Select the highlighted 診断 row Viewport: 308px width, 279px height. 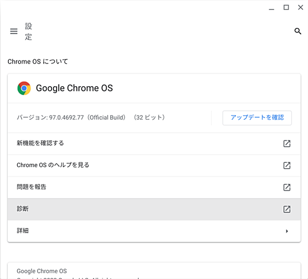tap(154, 209)
